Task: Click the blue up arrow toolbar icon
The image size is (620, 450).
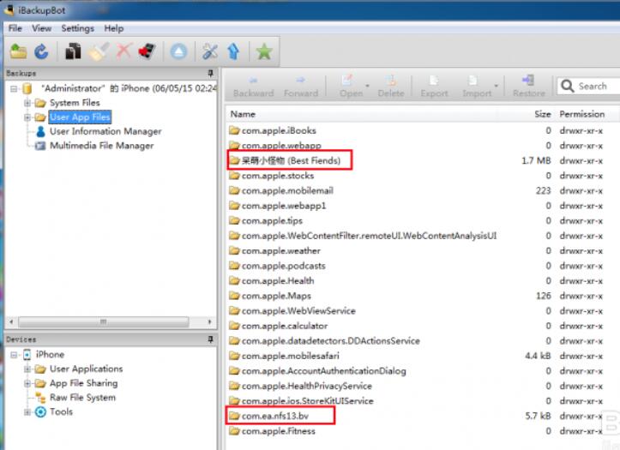Action: [x=234, y=51]
